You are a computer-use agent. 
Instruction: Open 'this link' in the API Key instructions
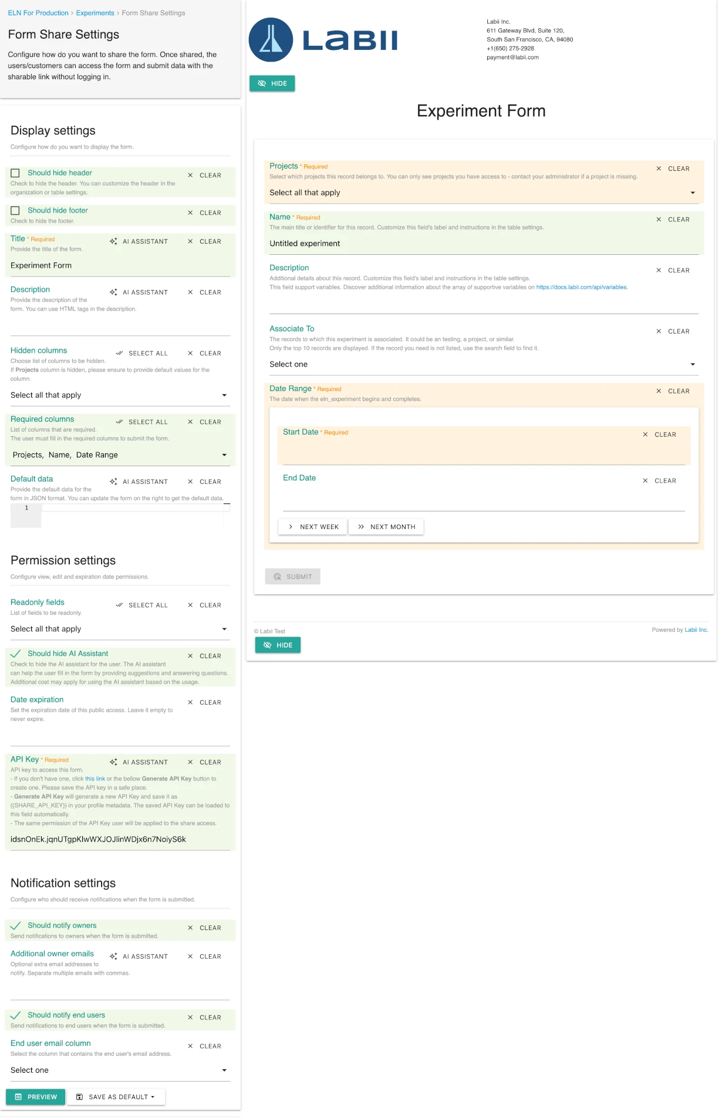coord(95,779)
